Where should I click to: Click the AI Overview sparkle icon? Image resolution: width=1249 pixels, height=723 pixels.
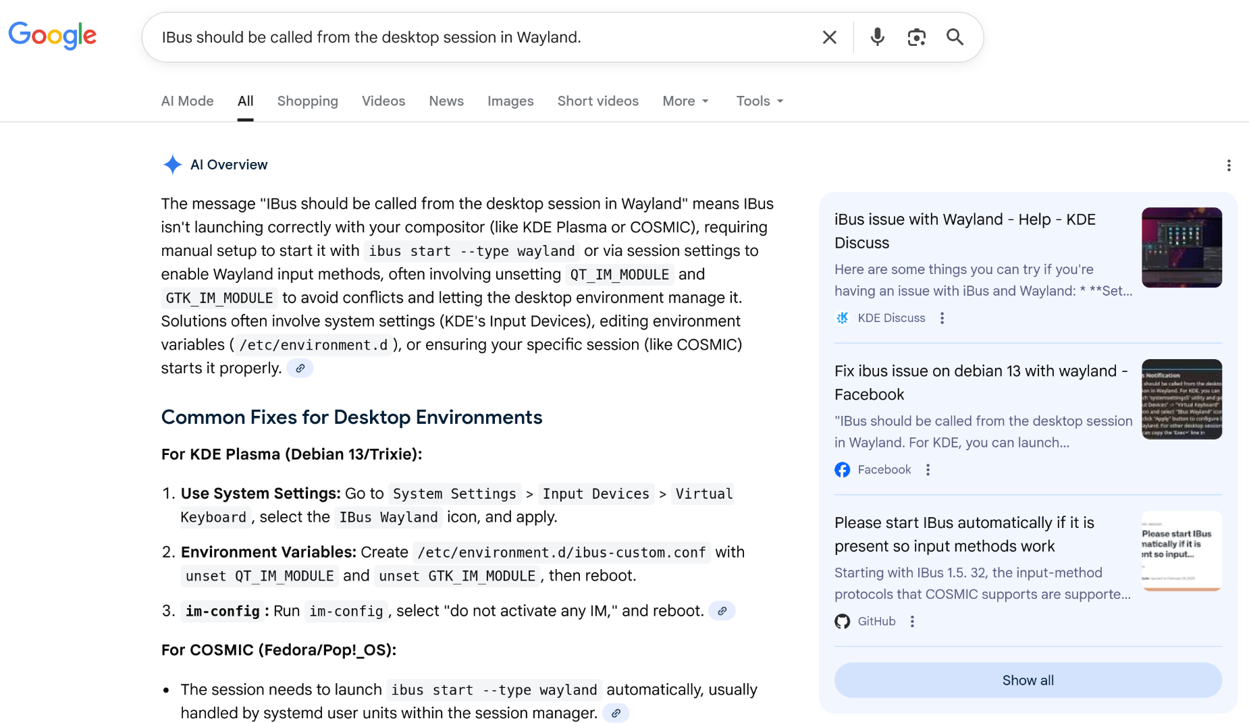173,164
